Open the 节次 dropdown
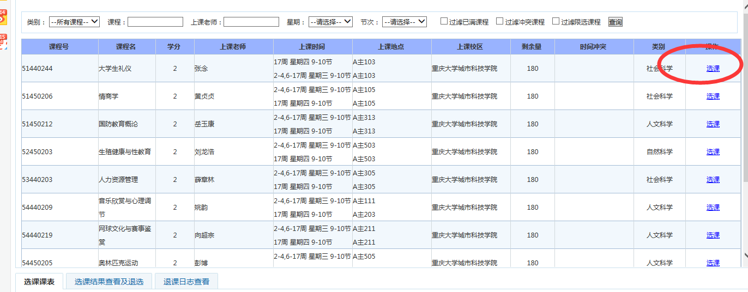 coord(404,22)
